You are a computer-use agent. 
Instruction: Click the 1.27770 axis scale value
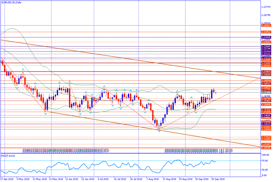coord(266,7)
